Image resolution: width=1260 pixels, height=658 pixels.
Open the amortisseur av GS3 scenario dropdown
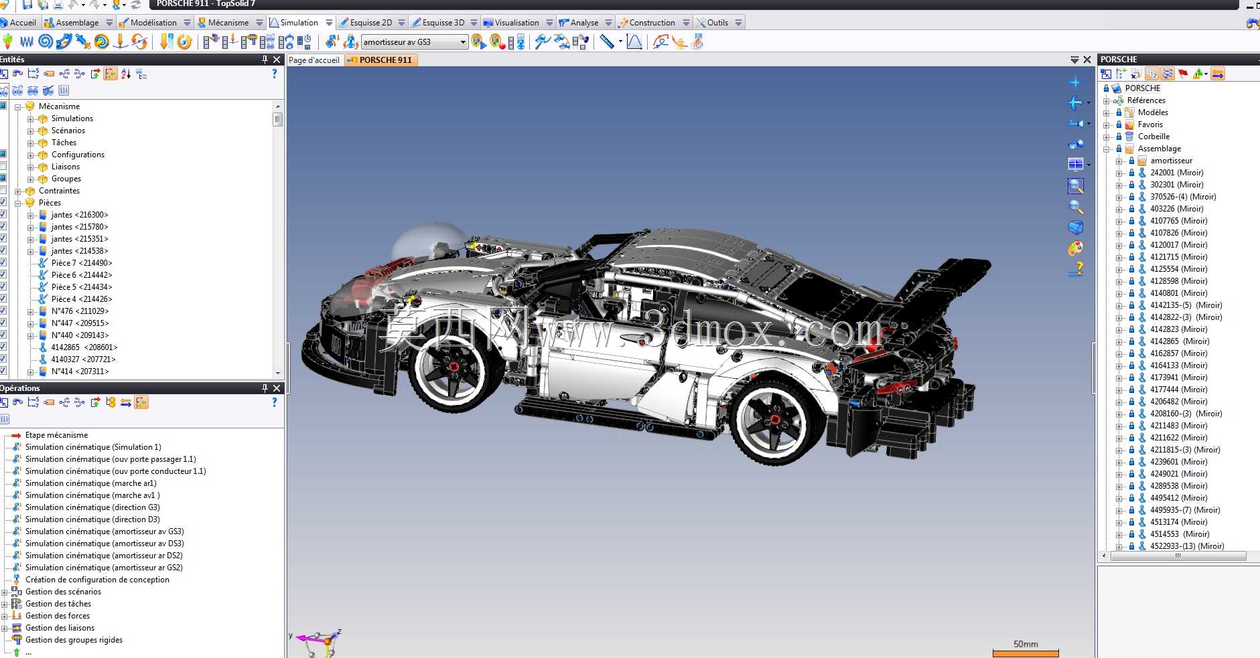[463, 42]
